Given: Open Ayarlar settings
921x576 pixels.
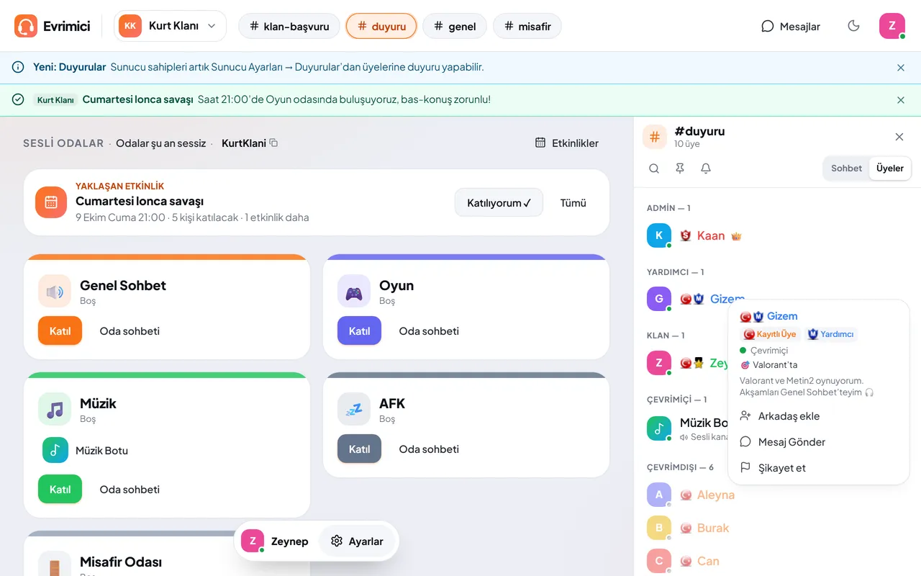Looking at the screenshot, I should [x=357, y=541].
